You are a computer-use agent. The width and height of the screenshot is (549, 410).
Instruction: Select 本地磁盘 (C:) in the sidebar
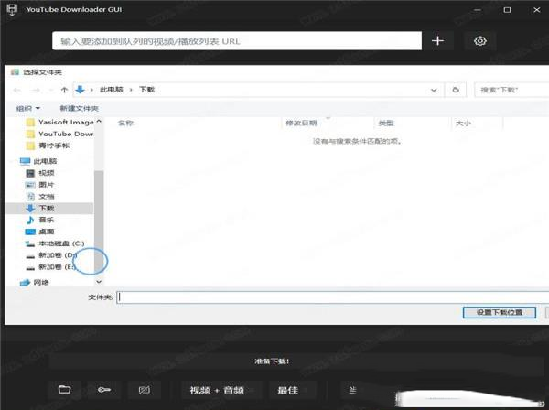coord(60,243)
